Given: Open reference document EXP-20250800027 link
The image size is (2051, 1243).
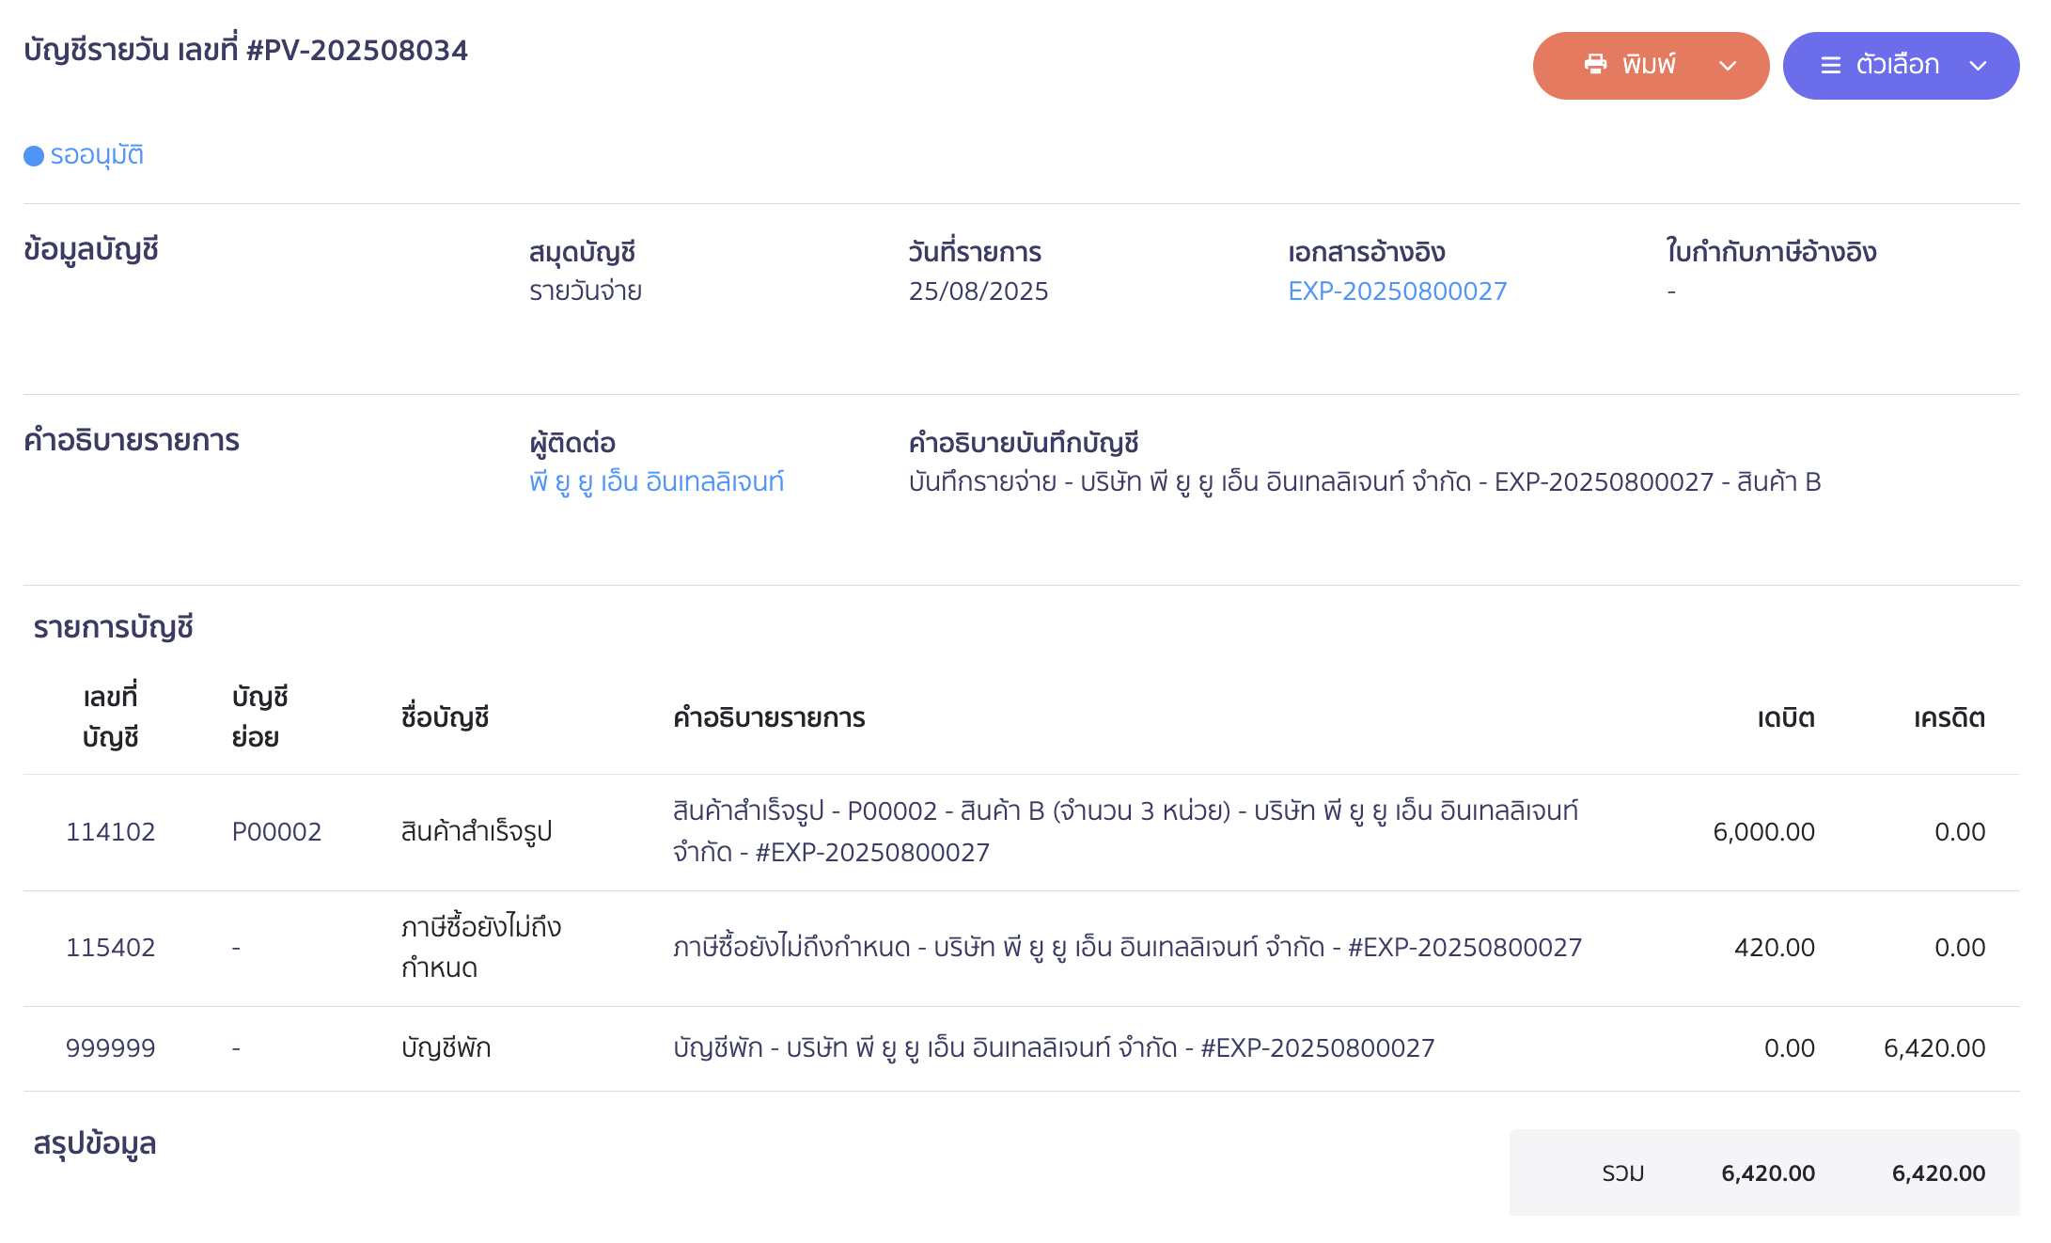Looking at the screenshot, I should [x=1397, y=291].
